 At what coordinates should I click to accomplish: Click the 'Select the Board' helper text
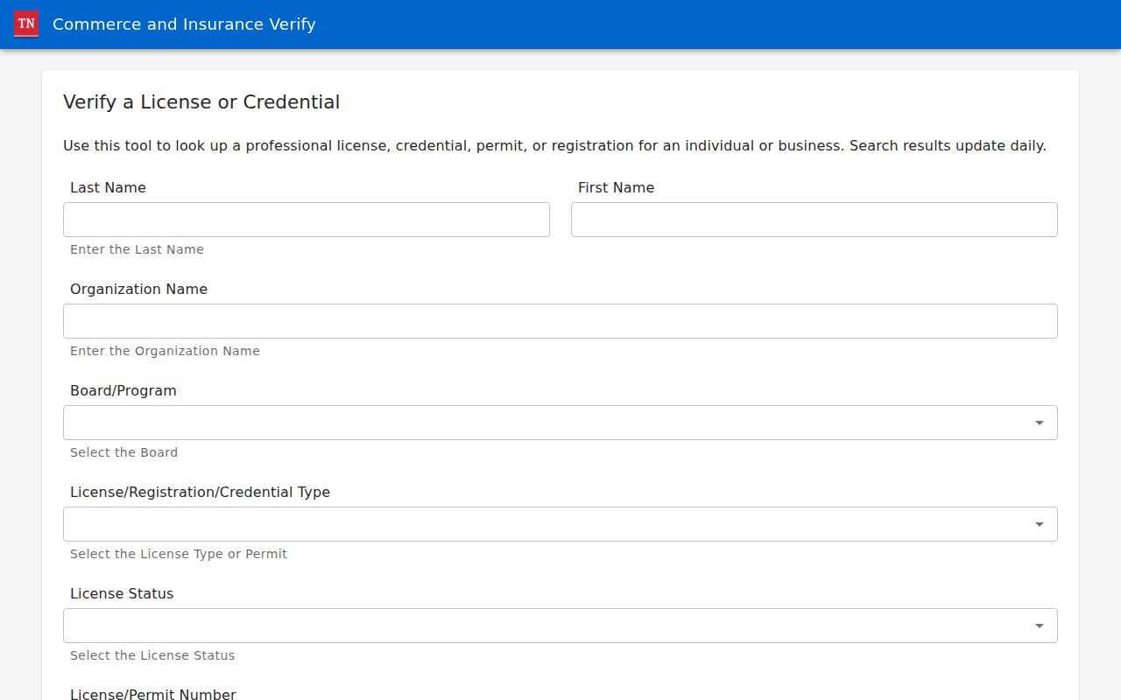(x=123, y=452)
